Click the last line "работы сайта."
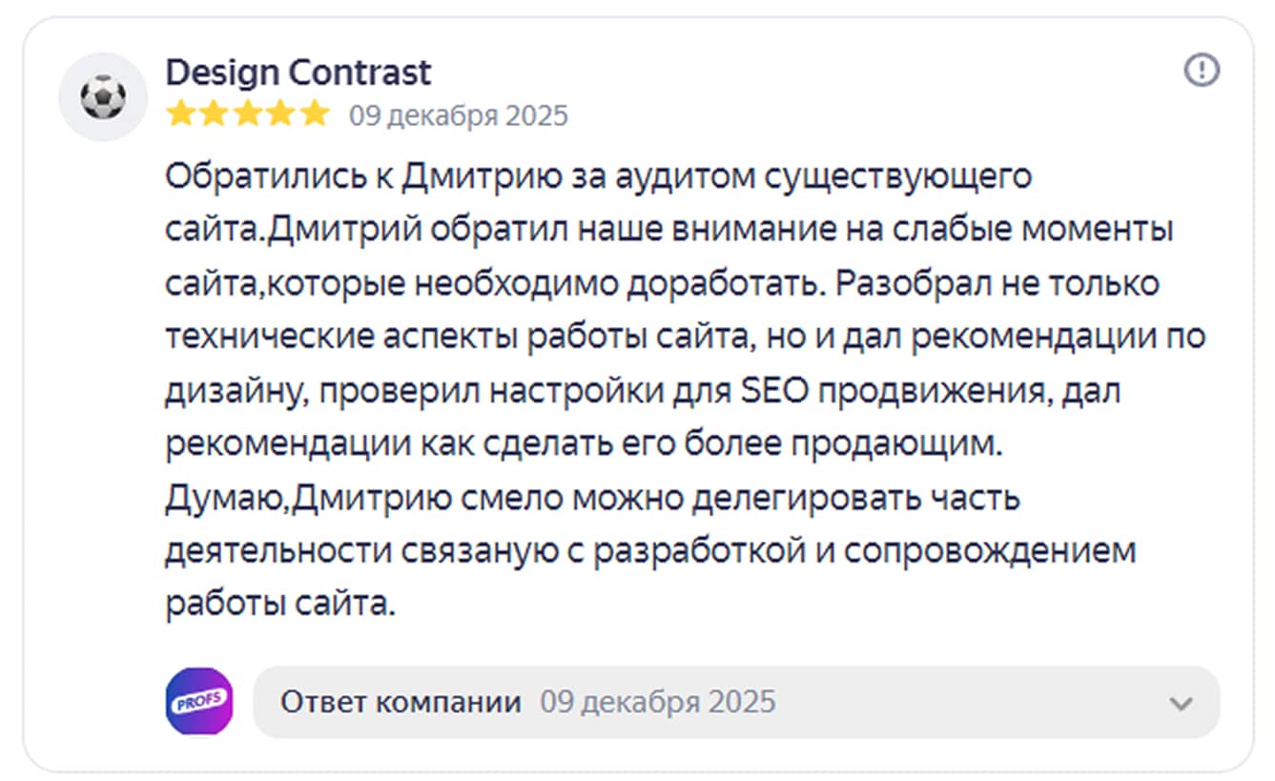 (279, 605)
